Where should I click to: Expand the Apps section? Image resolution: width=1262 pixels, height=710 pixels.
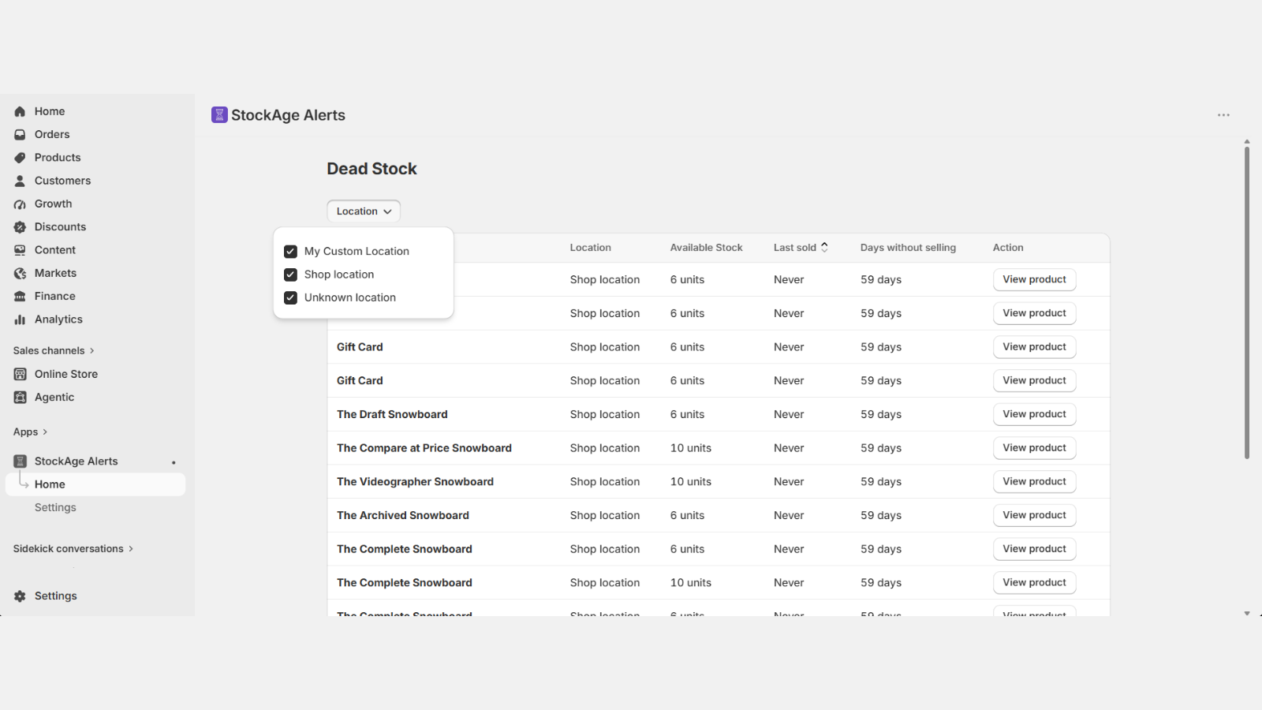tap(31, 432)
